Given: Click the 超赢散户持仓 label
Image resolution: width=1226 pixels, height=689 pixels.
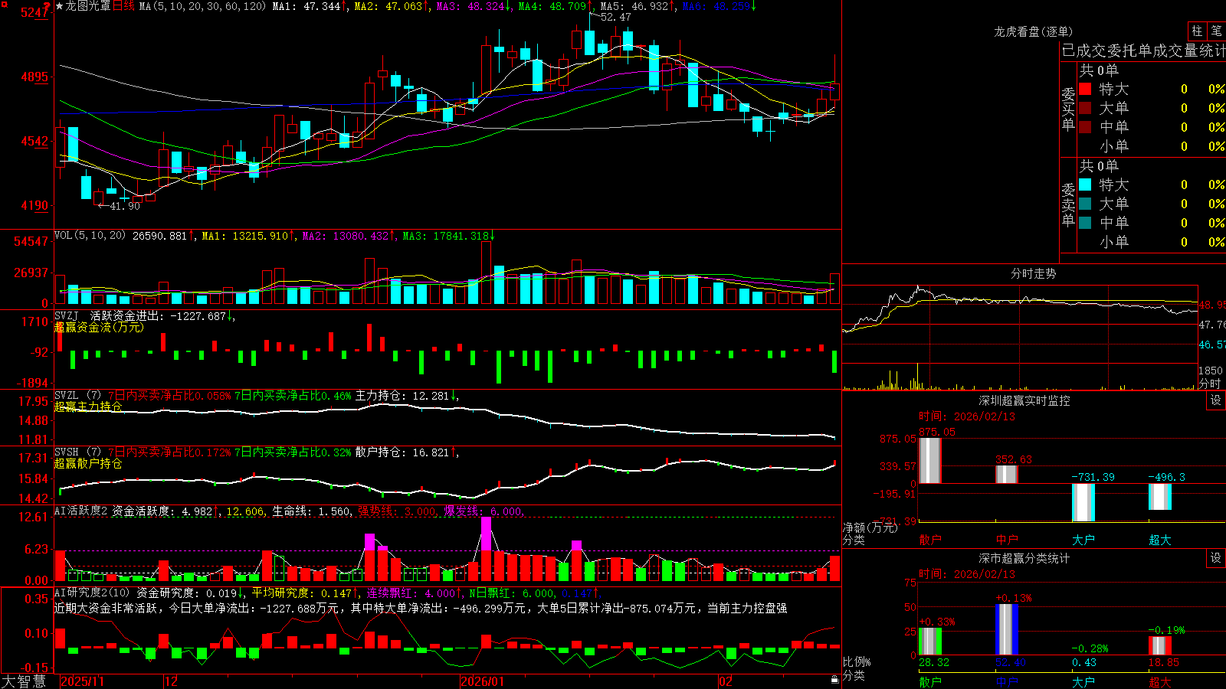Looking at the screenshot, I should 88,463.
